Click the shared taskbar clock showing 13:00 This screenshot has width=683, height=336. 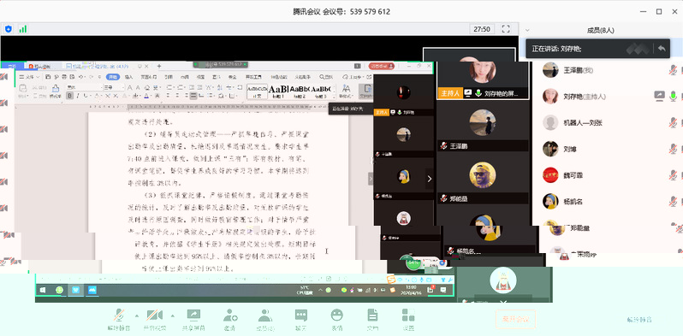411,290
